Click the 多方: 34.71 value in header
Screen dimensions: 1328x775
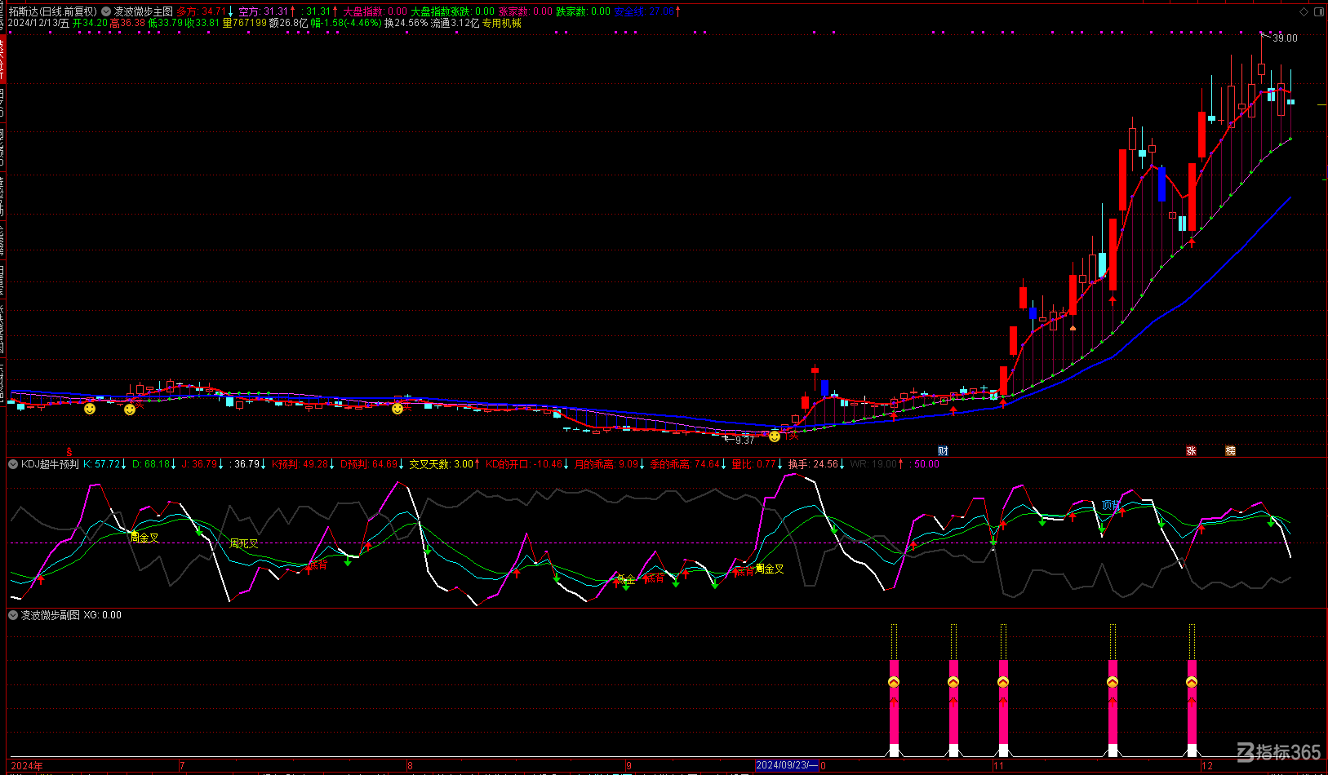pyautogui.click(x=201, y=11)
